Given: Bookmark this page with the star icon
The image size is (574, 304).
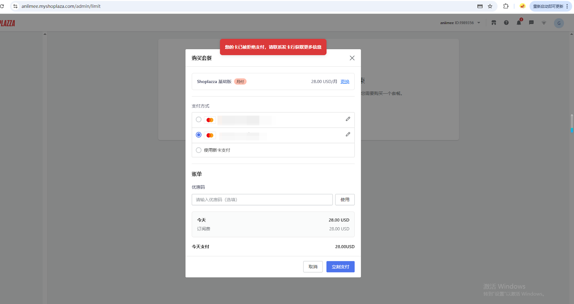Looking at the screenshot, I should click(490, 6).
